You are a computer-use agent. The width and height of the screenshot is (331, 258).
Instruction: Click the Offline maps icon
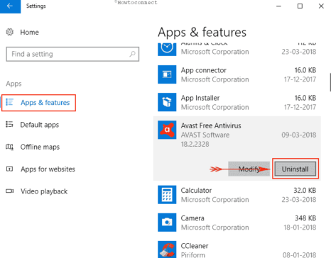[x=9, y=147]
